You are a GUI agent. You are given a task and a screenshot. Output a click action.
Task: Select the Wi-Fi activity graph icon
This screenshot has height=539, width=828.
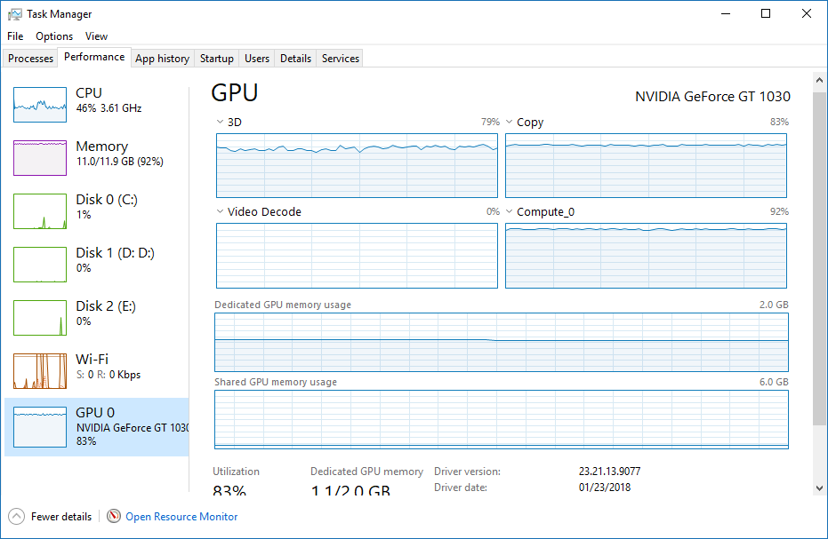point(40,371)
